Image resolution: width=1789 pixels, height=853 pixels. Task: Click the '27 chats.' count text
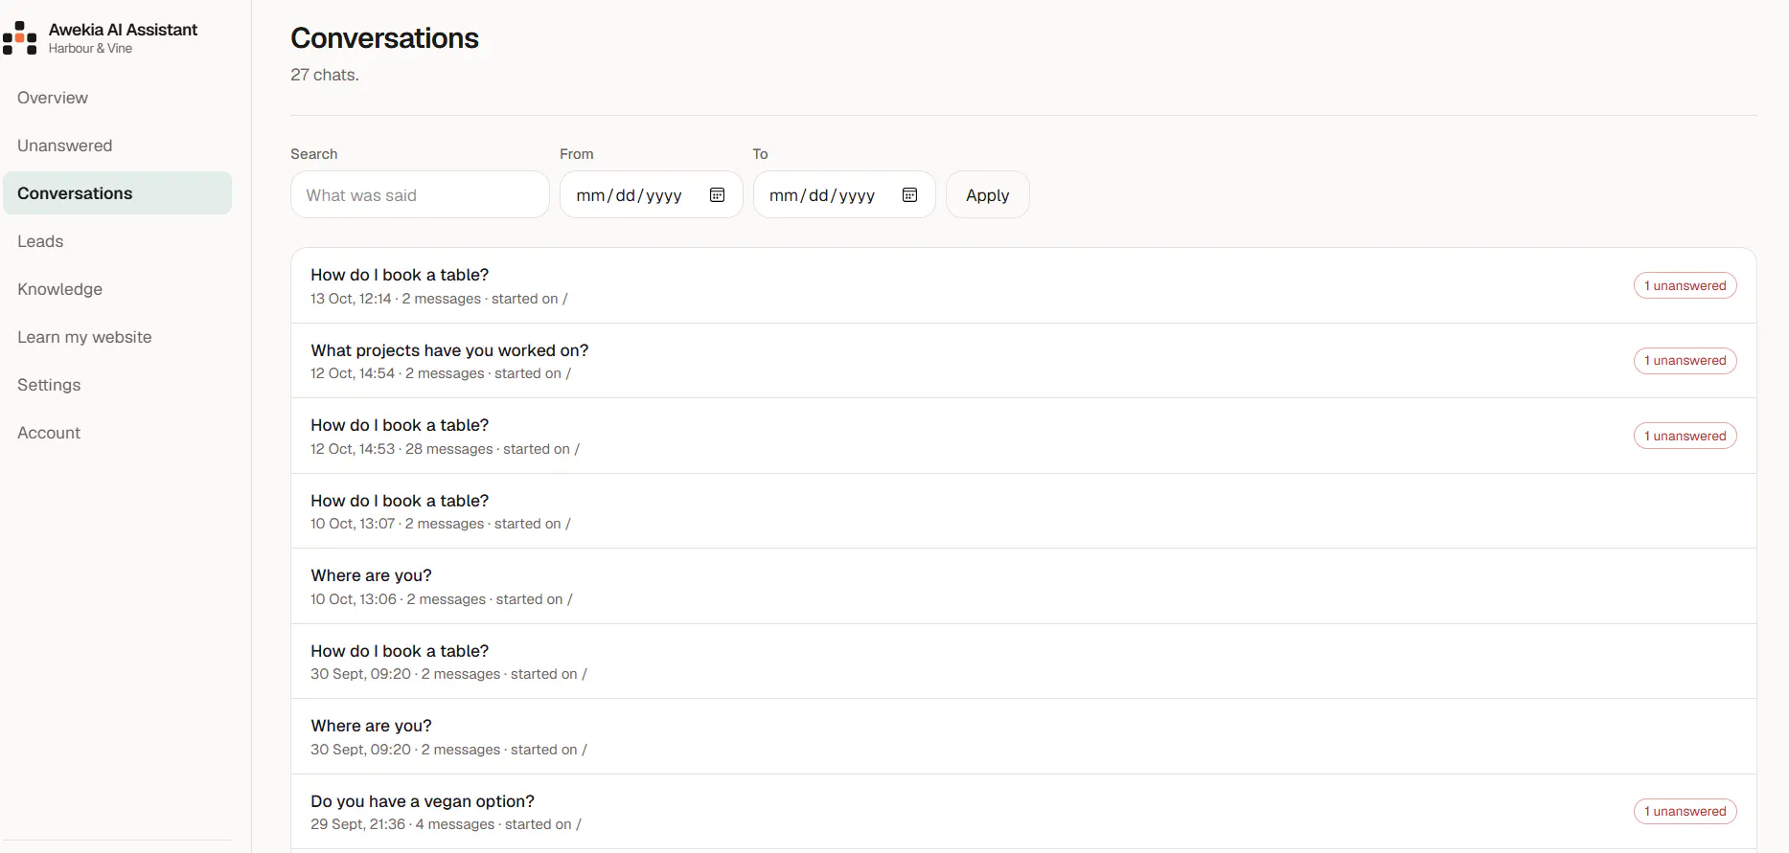coord(325,75)
